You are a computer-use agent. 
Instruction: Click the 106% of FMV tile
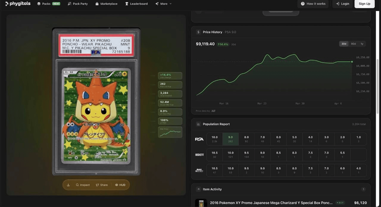170,121
